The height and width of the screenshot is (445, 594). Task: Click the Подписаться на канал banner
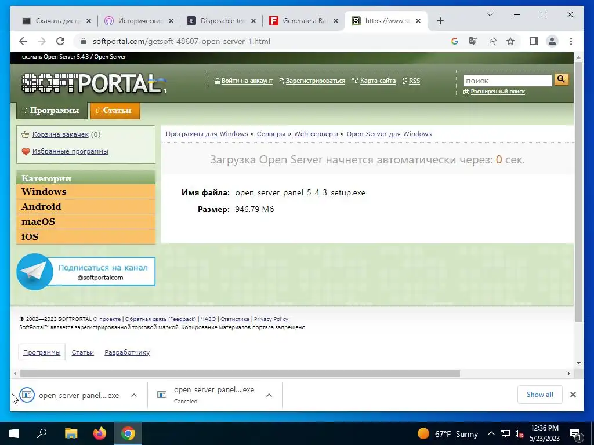86,272
